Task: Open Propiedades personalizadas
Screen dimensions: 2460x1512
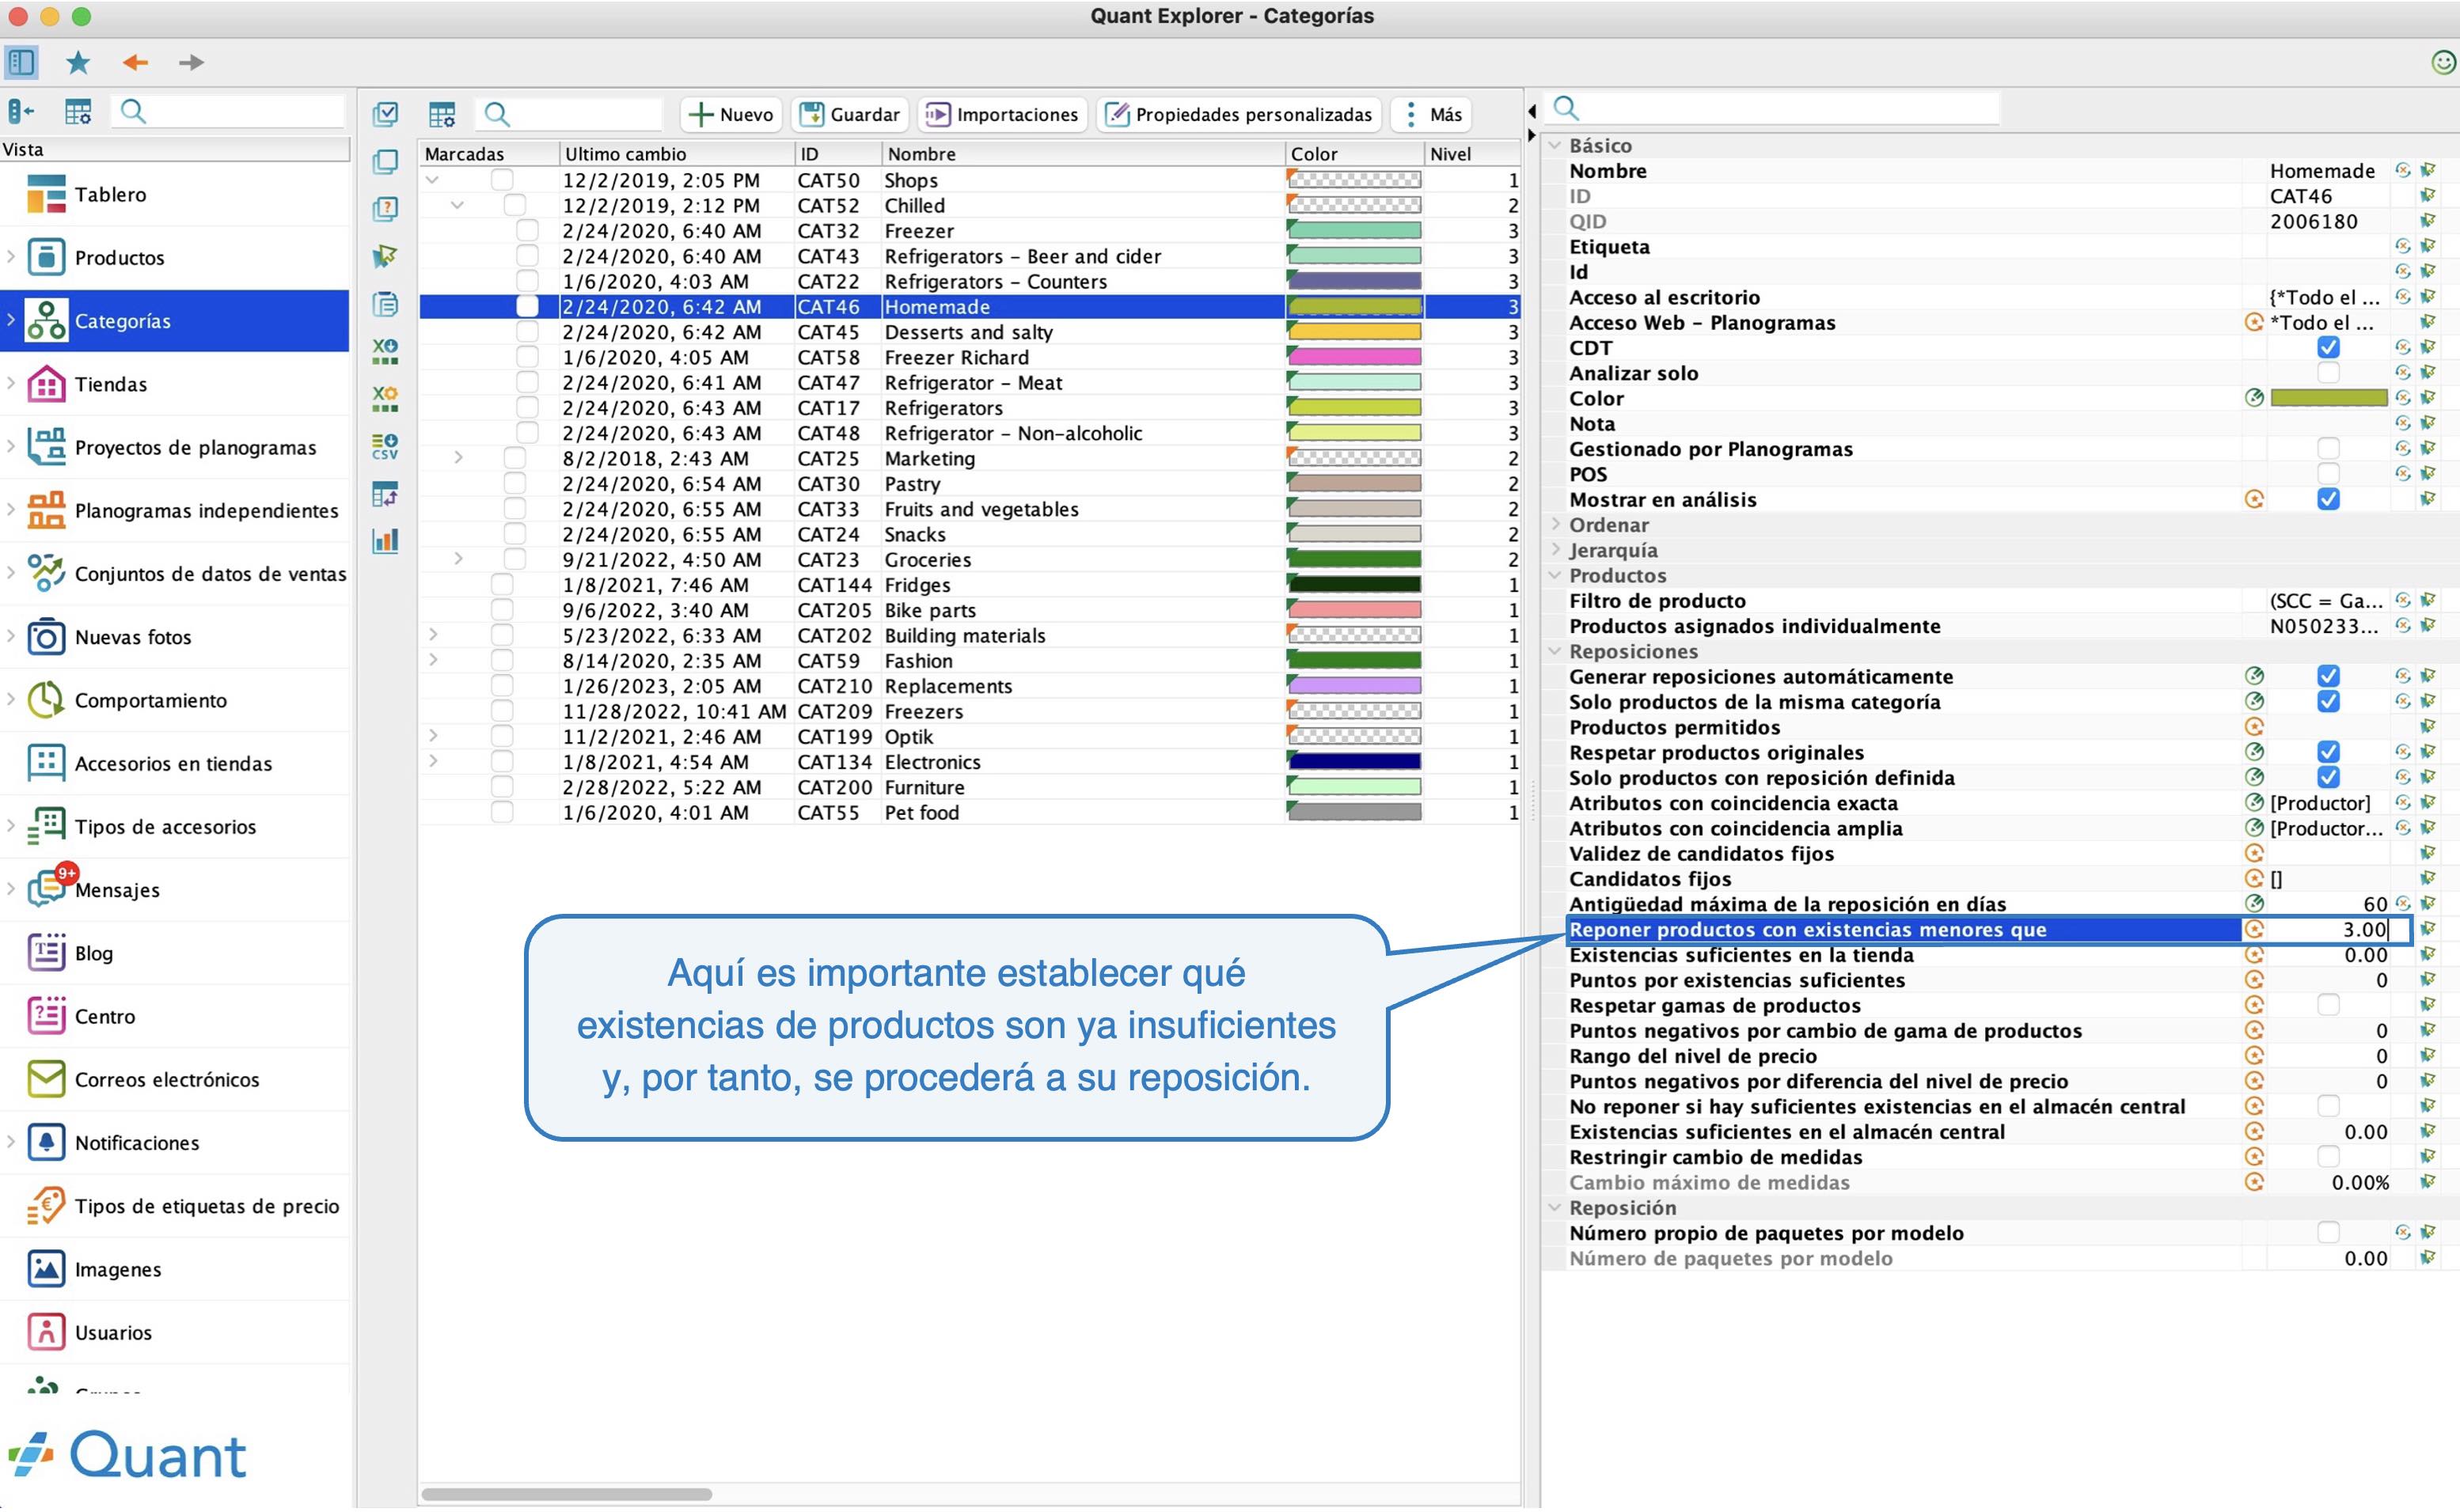Action: [x=1239, y=114]
